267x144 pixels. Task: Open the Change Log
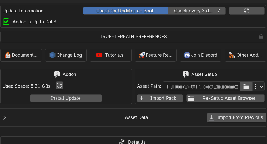tap(66, 55)
